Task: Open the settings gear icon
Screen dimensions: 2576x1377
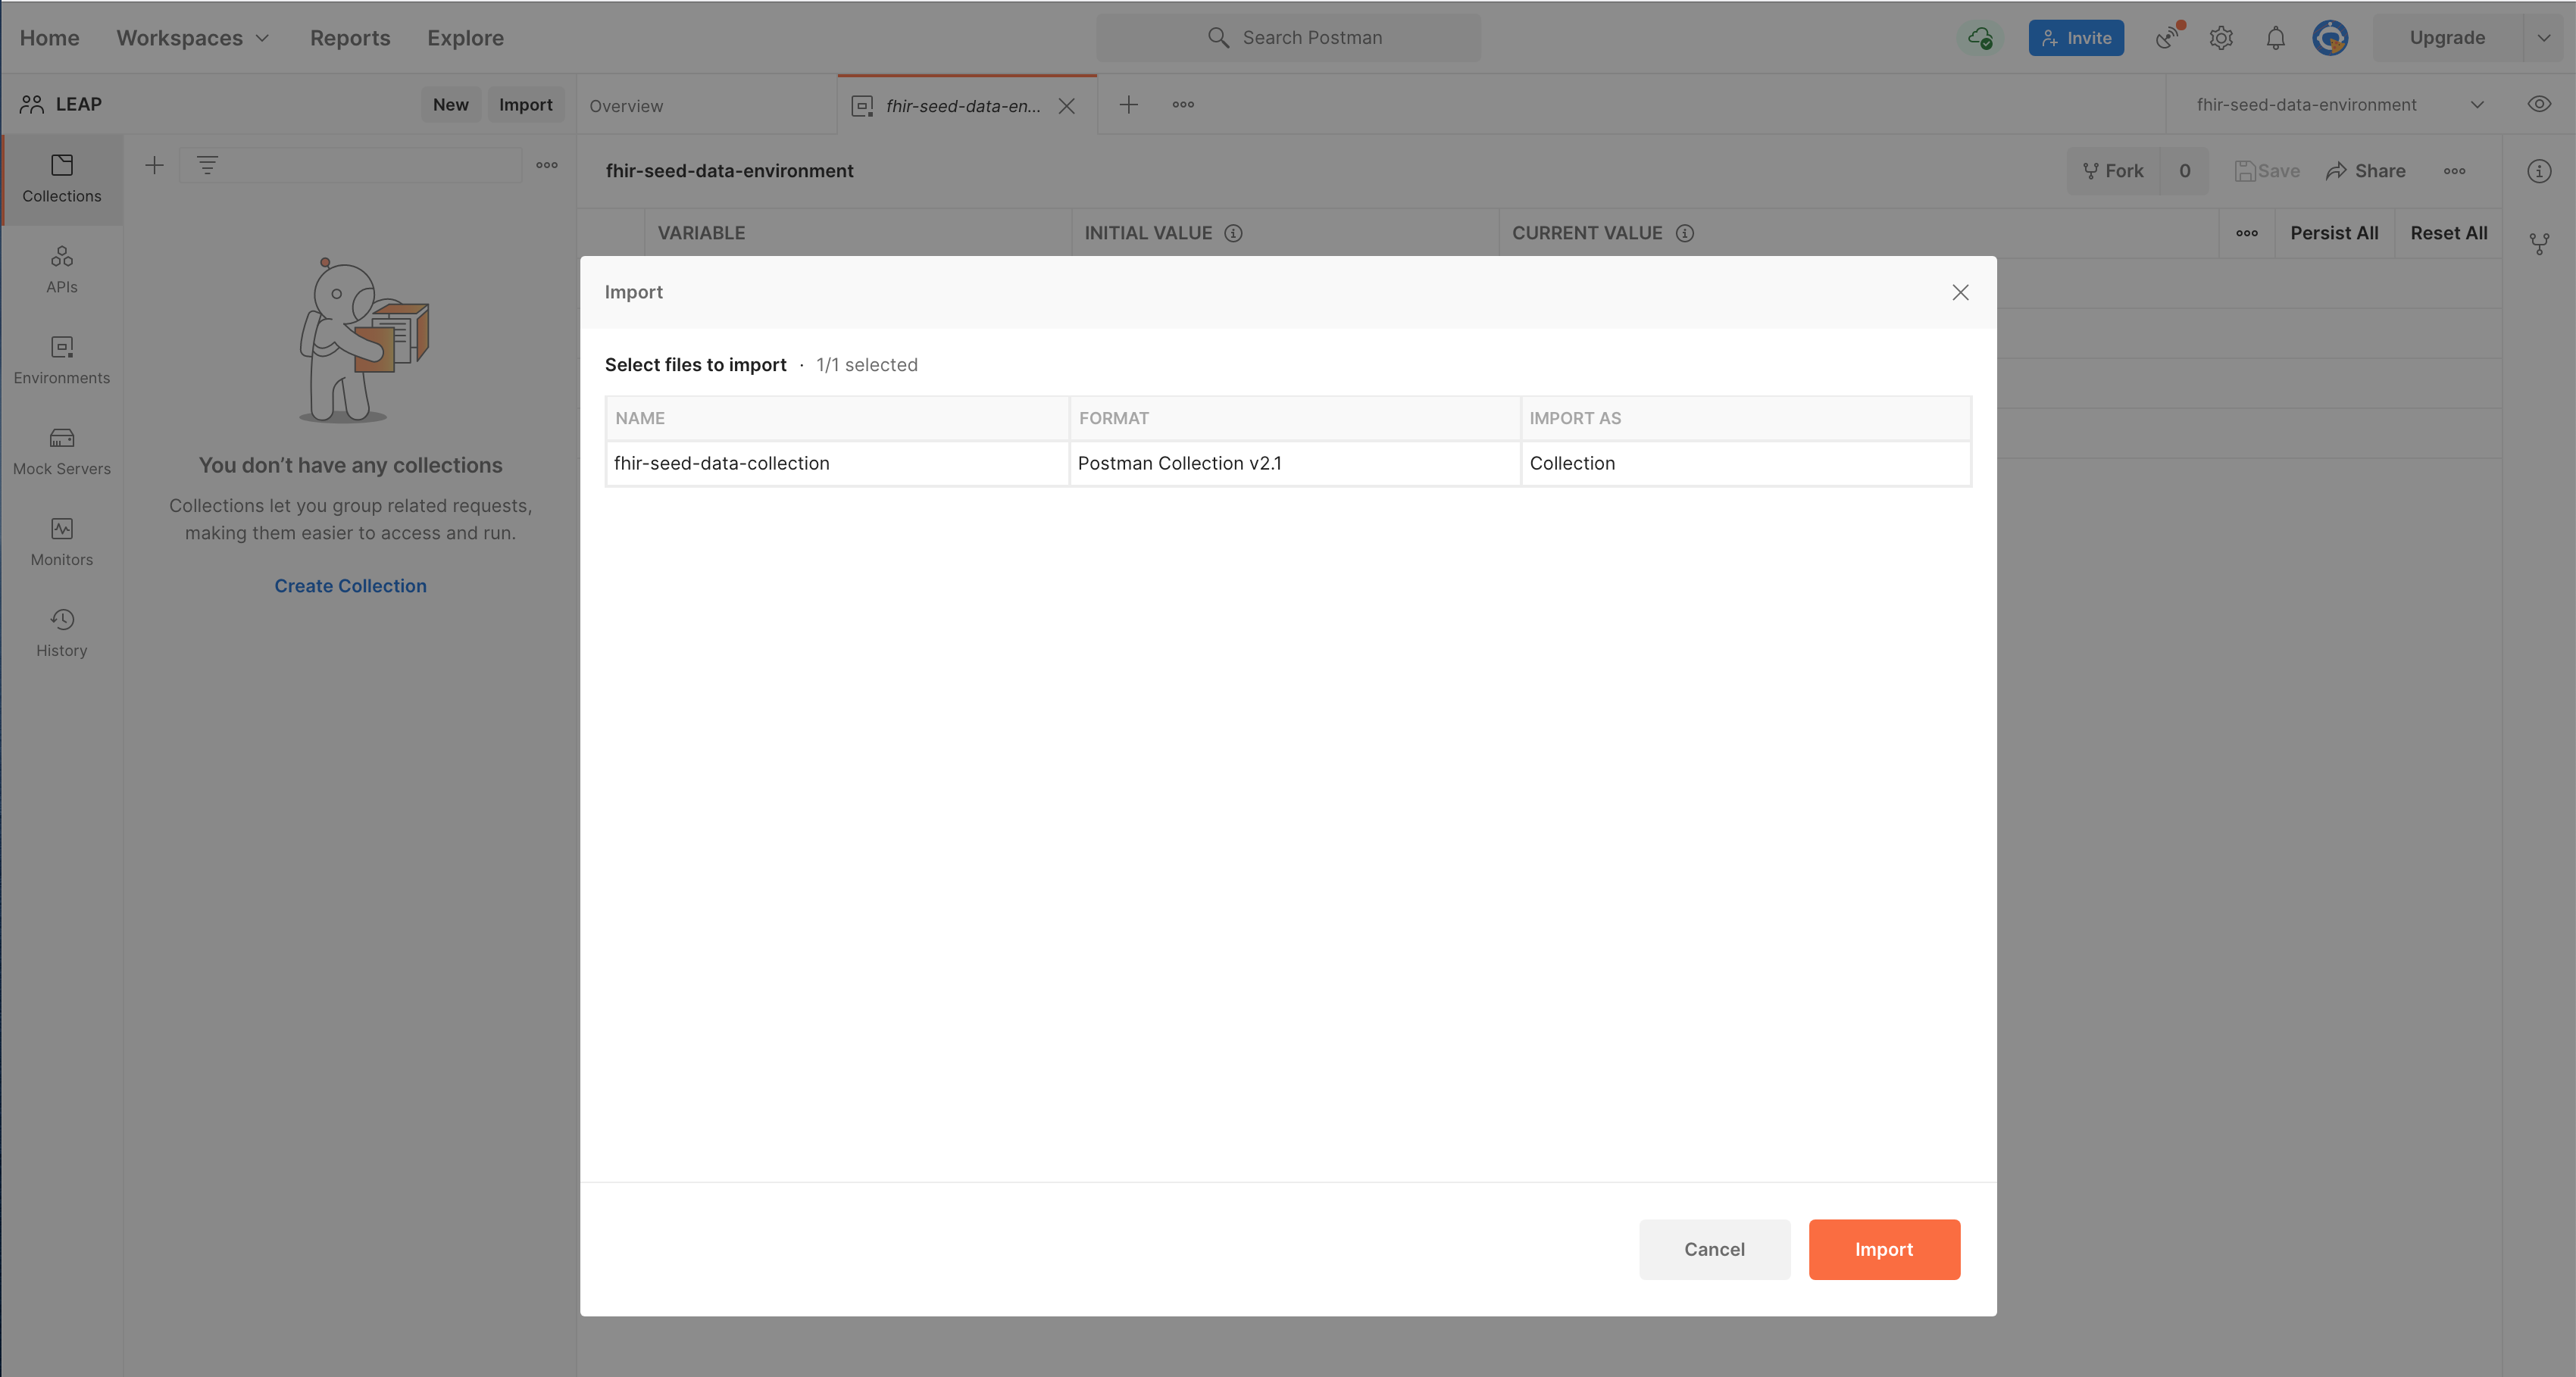Action: 2221,38
